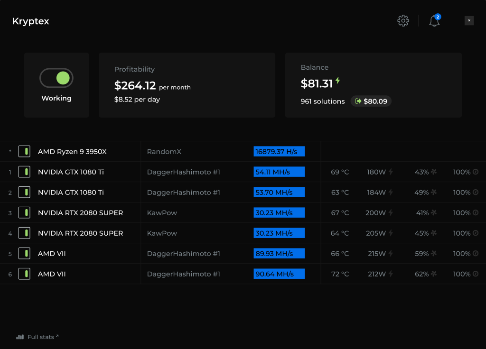Viewport: 486px width, 349px height.
Task: Open the Full stats link
Action: click(x=42, y=337)
